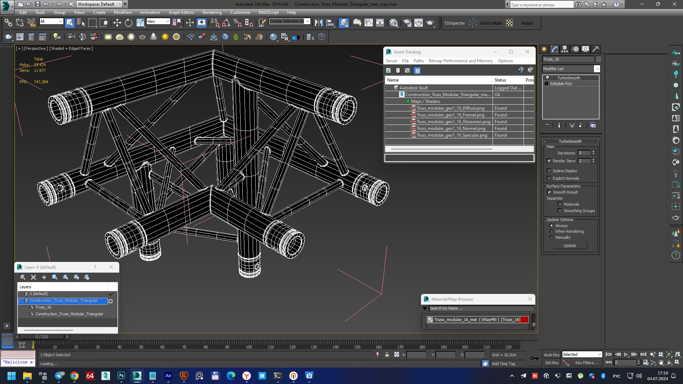Click Refresh icon in Asset Tracking
Image resolution: width=683 pixels, height=384 pixels.
click(x=389, y=70)
